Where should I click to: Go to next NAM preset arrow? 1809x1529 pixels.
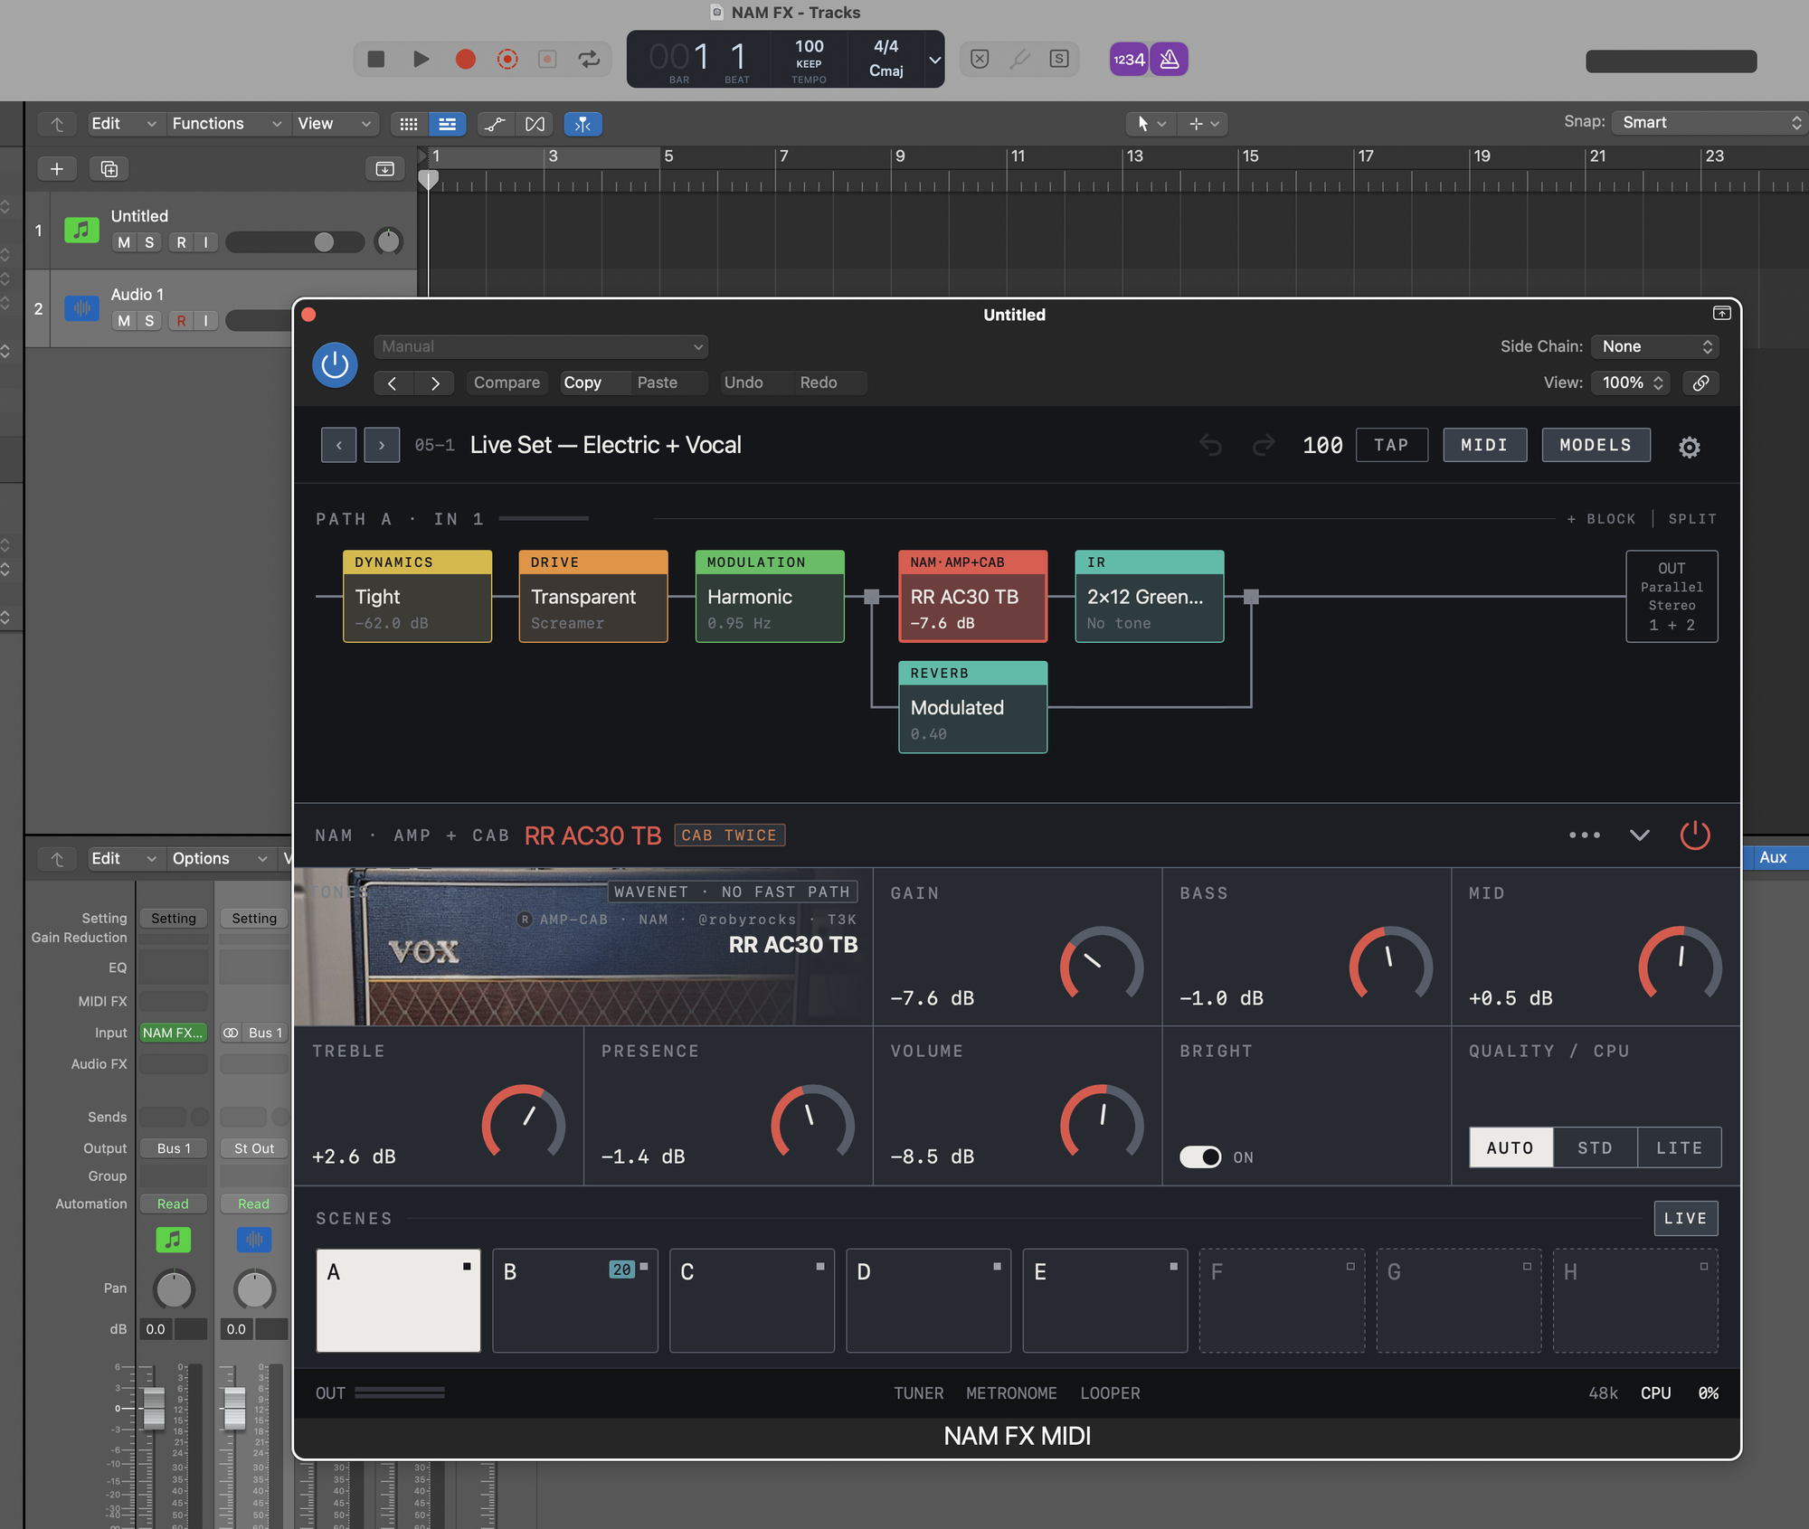tap(382, 445)
